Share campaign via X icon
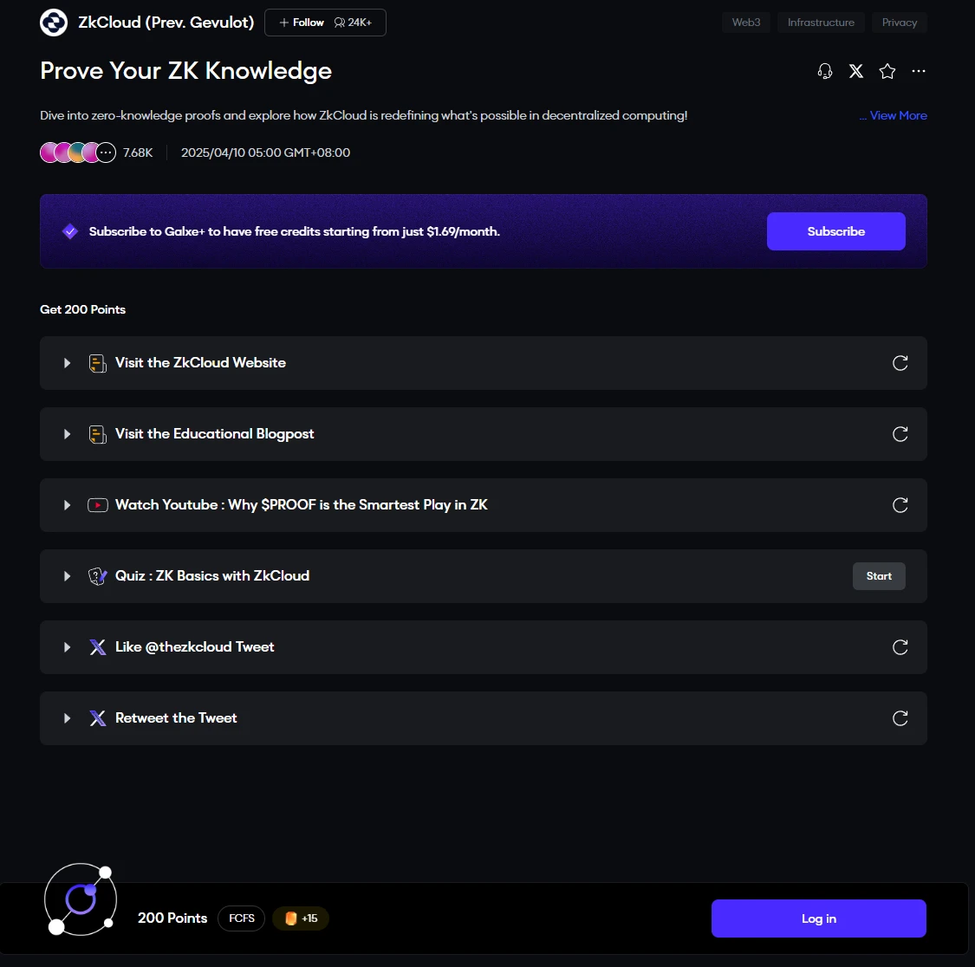The height and width of the screenshot is (967, 975). (856, 71)
